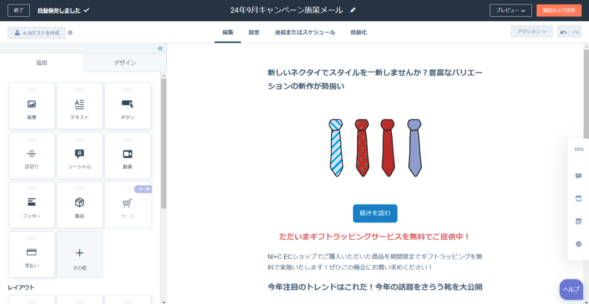Click the pencil icon to rename the email
This screenshot has width=589, height=304.
click(353, 10)
